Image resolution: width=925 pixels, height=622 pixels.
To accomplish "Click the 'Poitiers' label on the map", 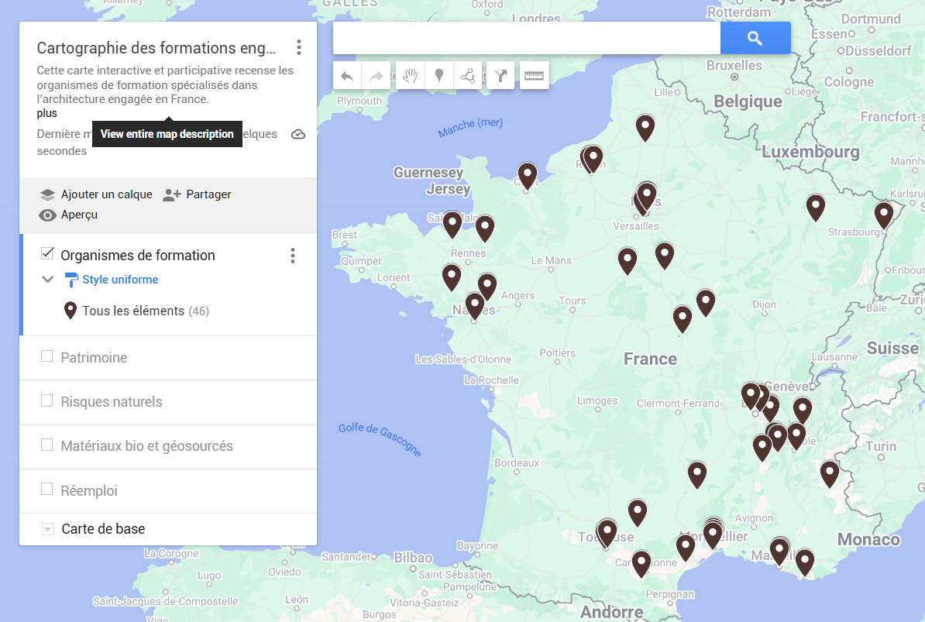I will point(558,353).
